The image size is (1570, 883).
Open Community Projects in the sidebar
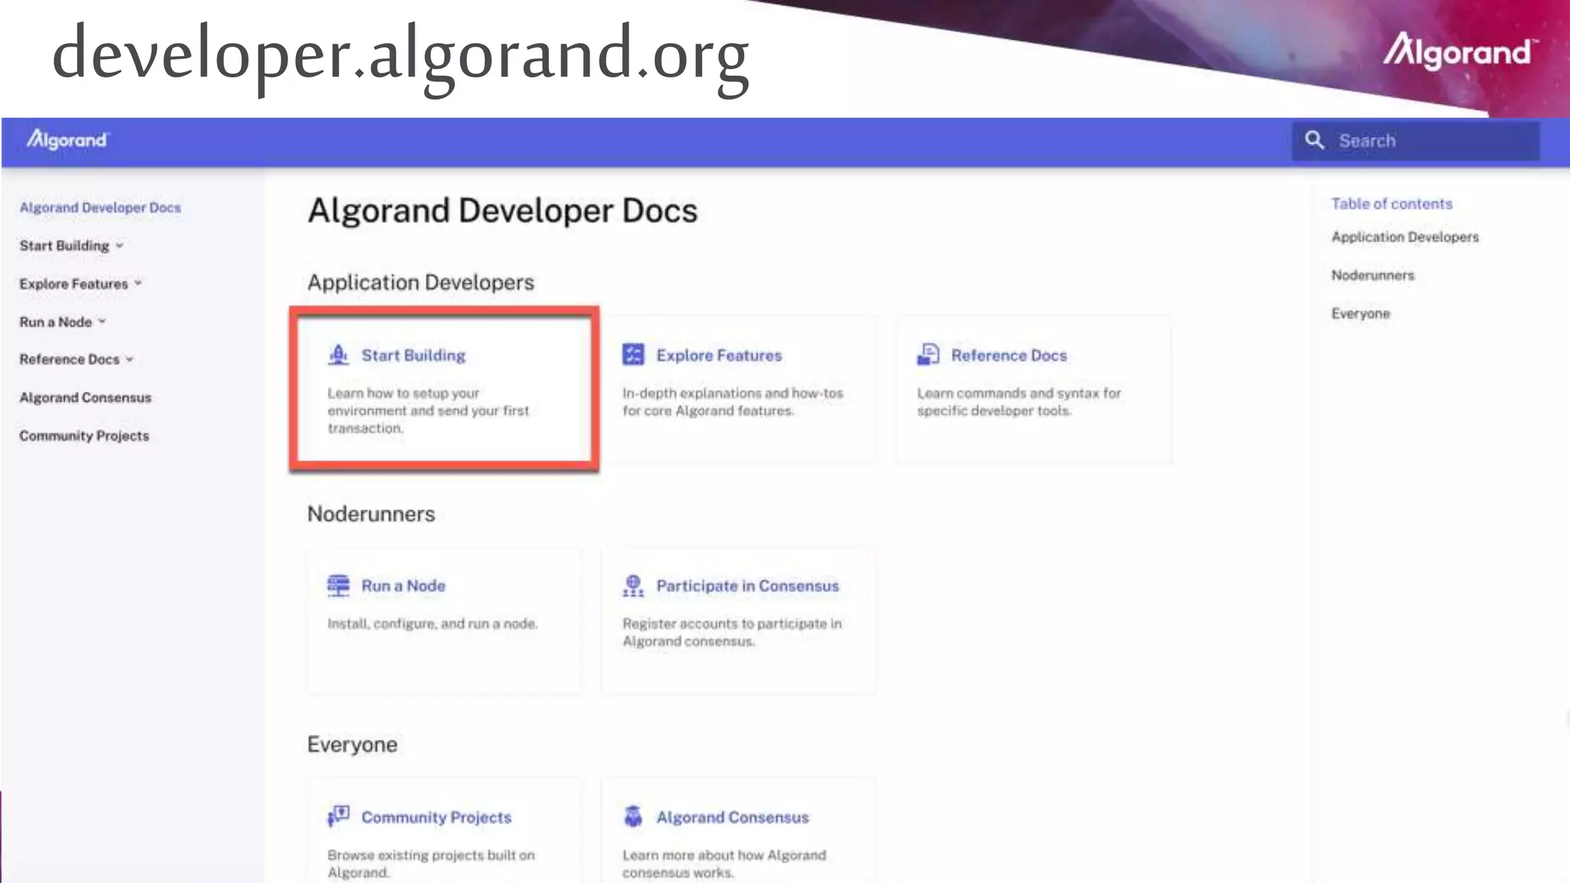click(x=84, y=435)
